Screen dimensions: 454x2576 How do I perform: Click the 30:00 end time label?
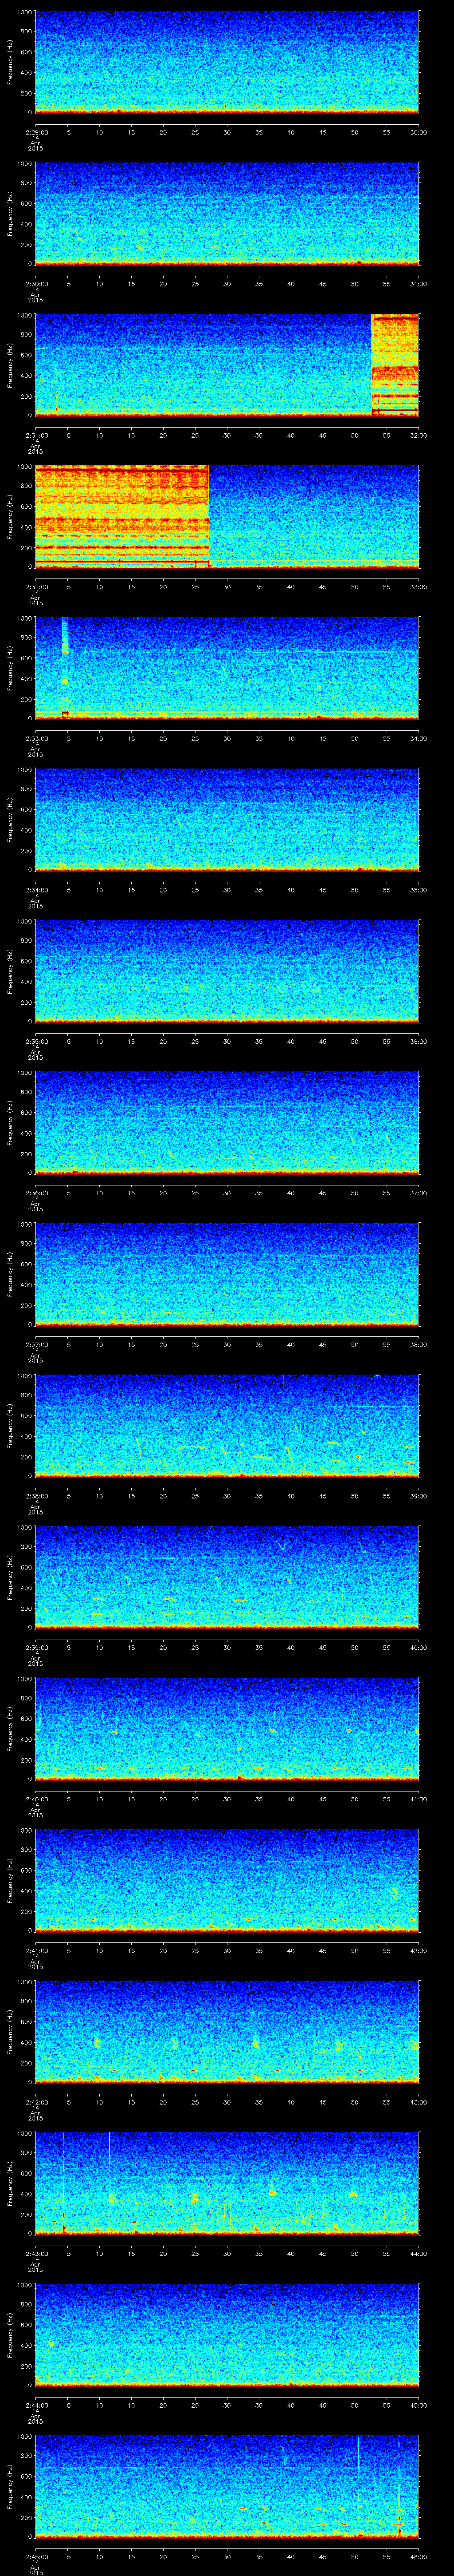(418, 132)
